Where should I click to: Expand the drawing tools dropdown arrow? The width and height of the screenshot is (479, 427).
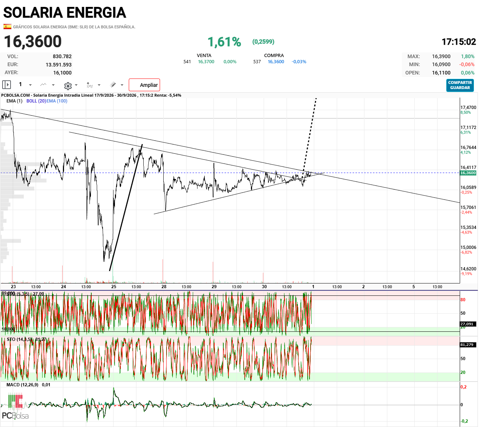122,85
